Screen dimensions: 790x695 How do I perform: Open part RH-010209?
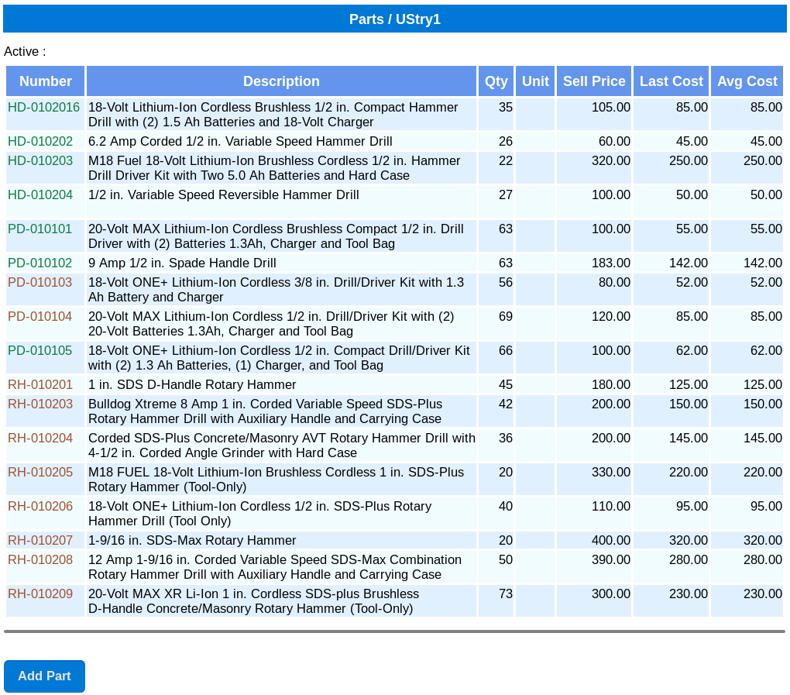coord(40,594)
